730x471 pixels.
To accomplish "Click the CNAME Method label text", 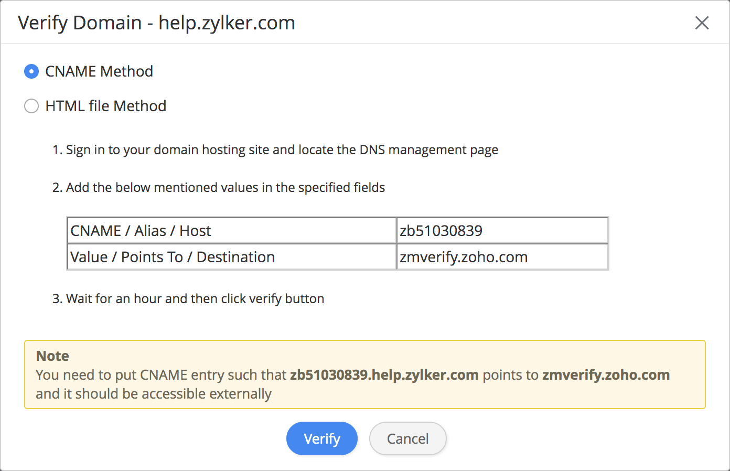I will [x=99, y=71].
